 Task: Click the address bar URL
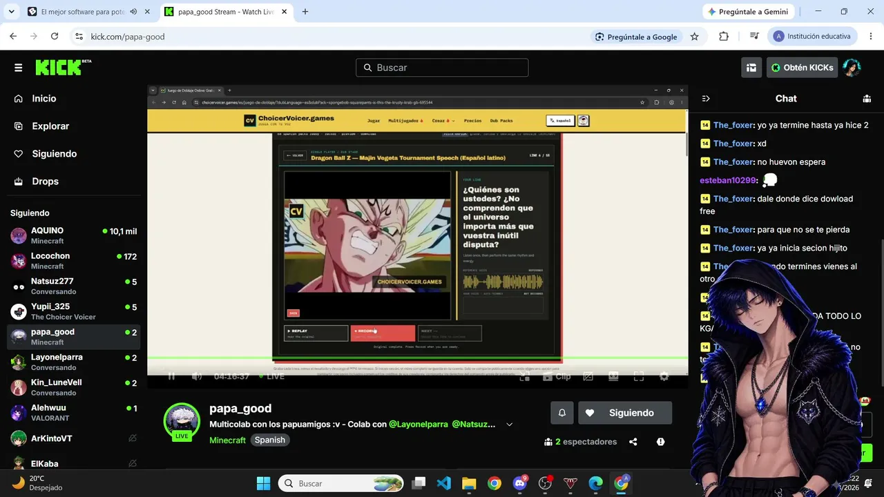(128, 37)
